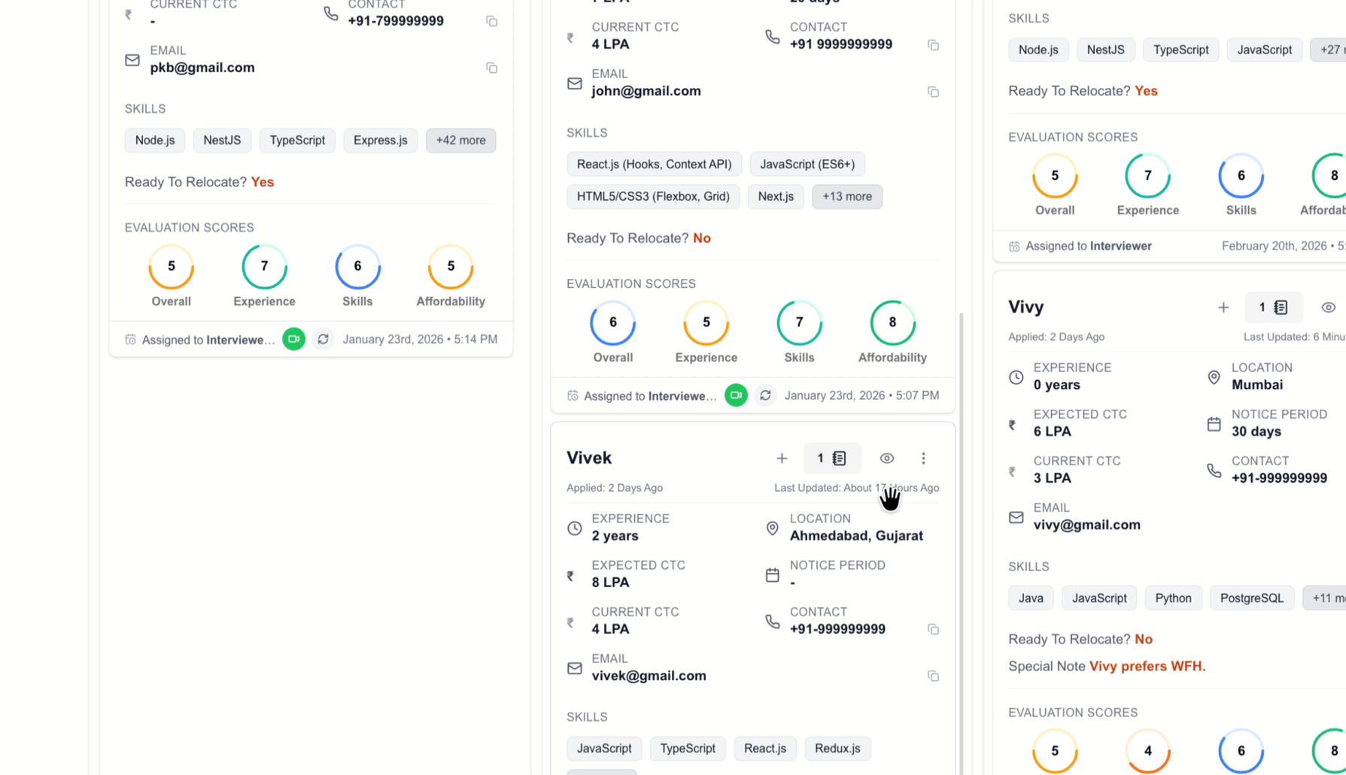Open notes count button on Vivy's card
The height and width of the screenshot is (775, 1346).
coord(1273,307)
